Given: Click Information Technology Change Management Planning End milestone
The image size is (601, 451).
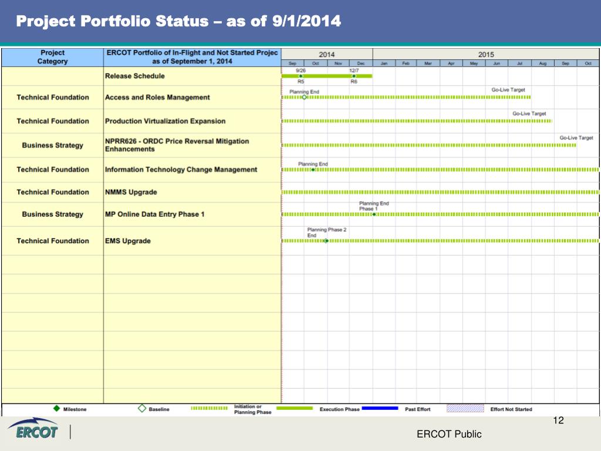Looking at the screenshot, I should pos(313,170).
